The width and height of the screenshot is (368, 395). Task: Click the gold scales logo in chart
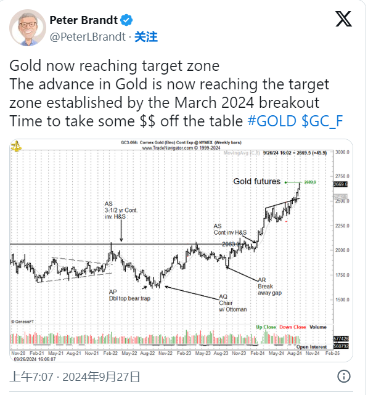[x=17, y=146]
